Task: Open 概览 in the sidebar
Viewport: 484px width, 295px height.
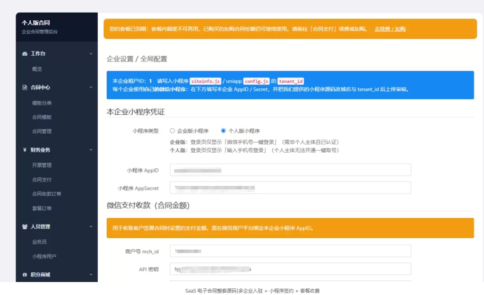Action: click(x=37, y=69)
